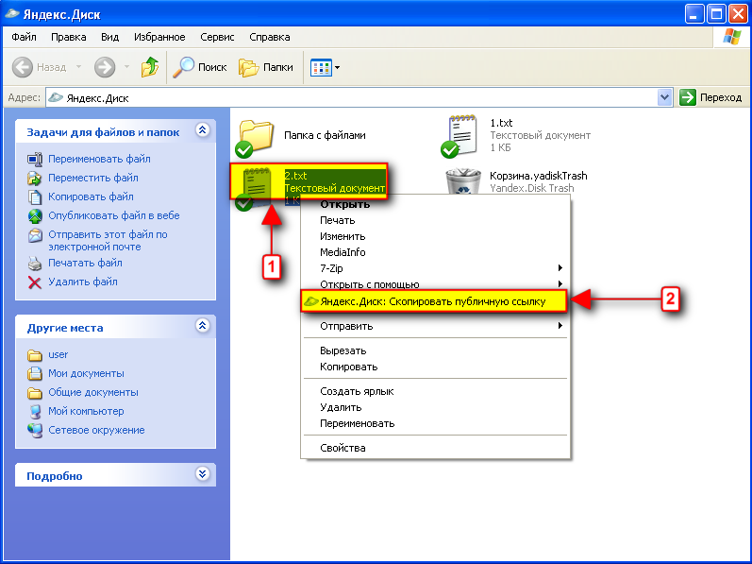Open the address bar dropdown arrow

tap(664, 98)
